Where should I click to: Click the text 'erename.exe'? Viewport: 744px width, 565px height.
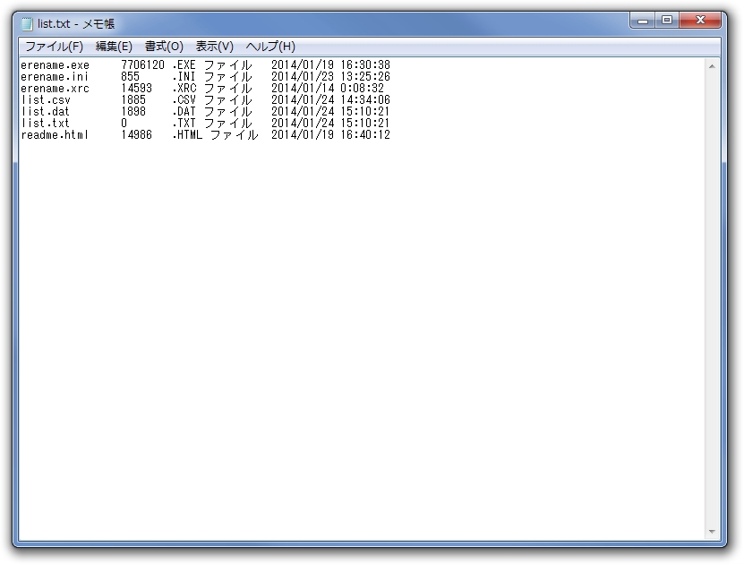[55, 65]
